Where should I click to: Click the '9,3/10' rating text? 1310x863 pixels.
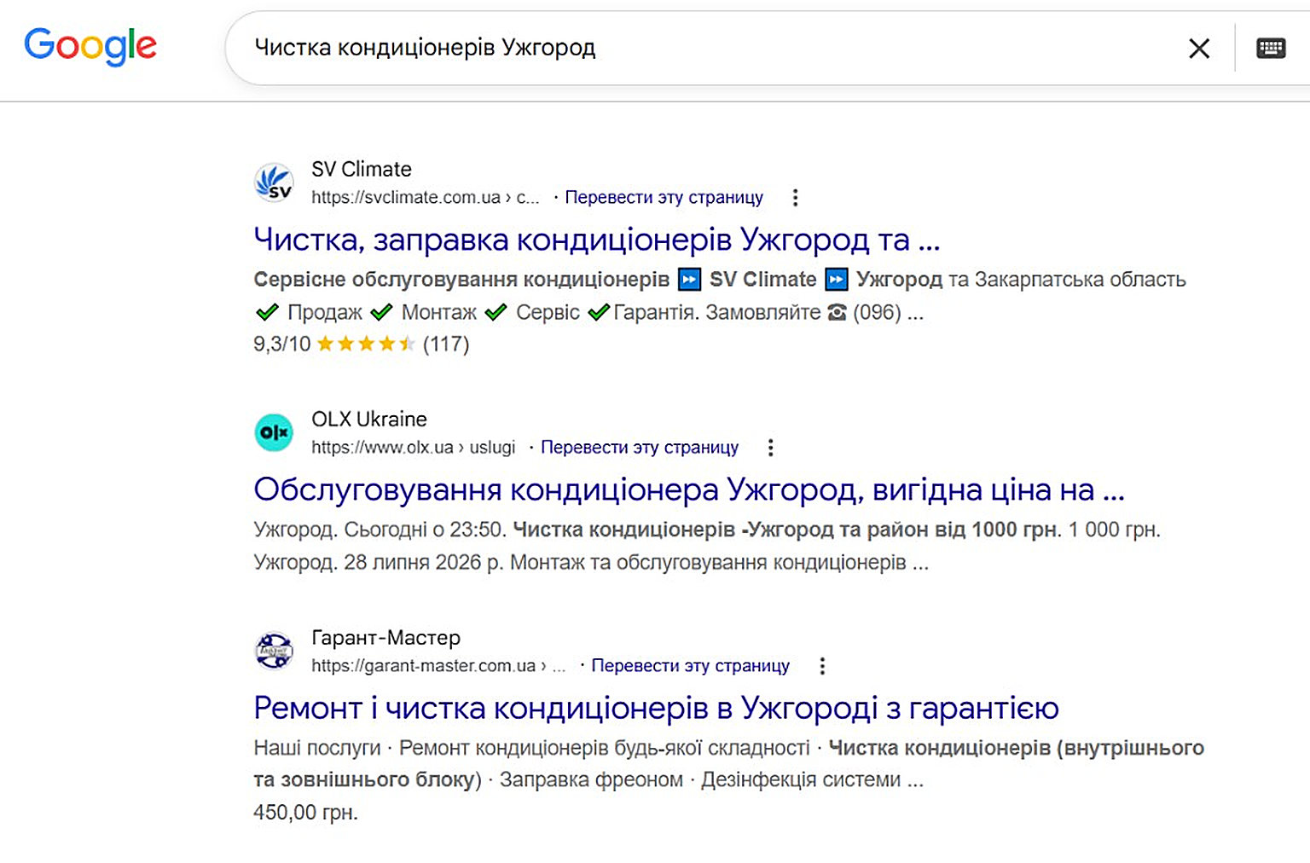coord(282,344)
